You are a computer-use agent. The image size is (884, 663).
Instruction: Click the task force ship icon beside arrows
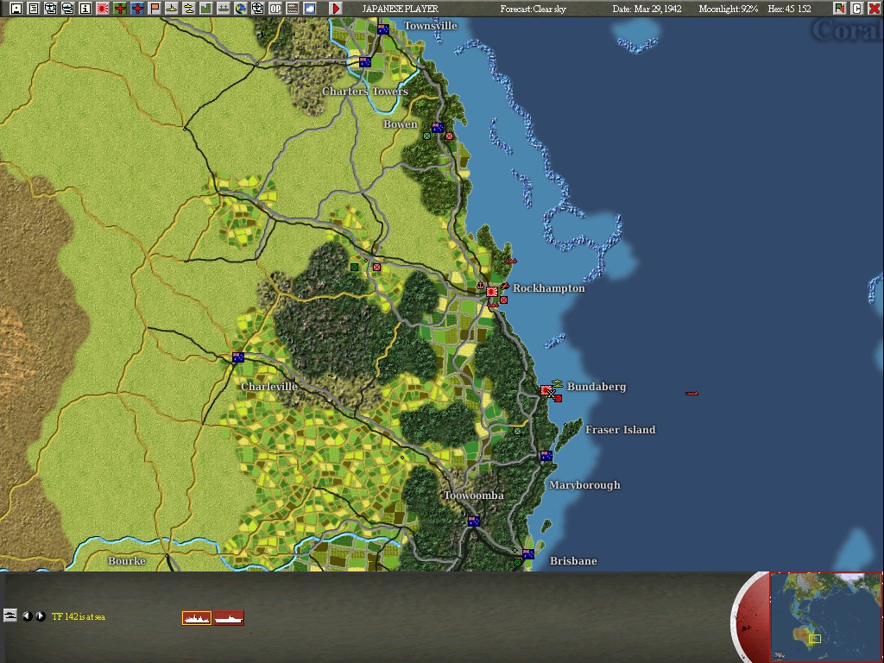(9, 615)
